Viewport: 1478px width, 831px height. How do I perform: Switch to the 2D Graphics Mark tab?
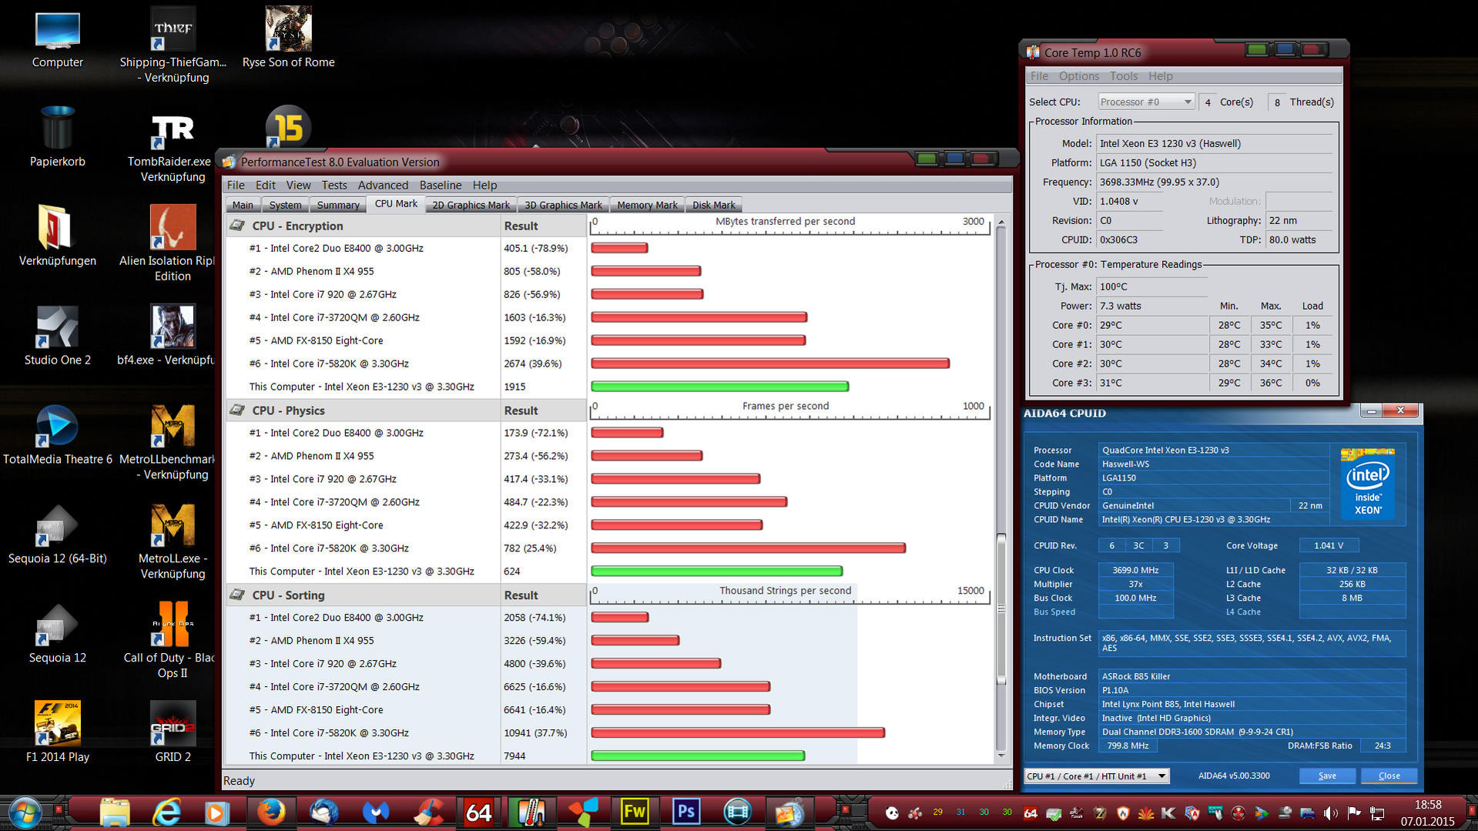[471, 205]
